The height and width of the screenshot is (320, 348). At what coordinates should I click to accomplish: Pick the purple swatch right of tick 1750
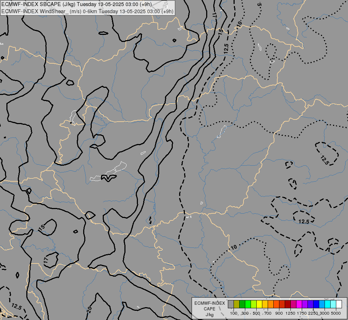click(x=305, y=304)
